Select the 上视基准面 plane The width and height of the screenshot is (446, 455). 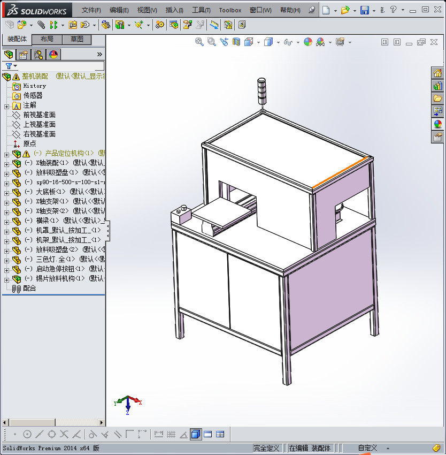(40, 125)
